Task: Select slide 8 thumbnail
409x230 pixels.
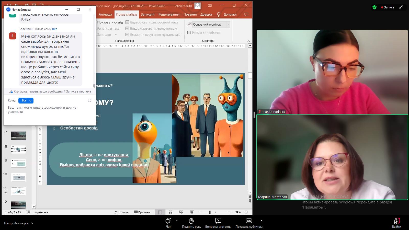Action: click(18, 149)
